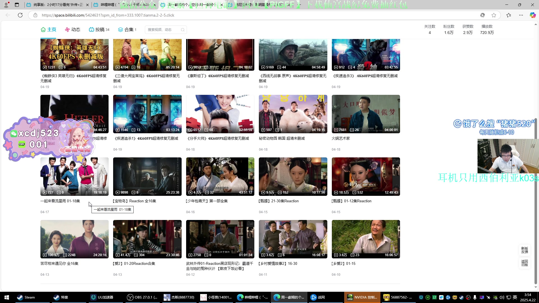Open 爱2 01-20Reaction合集 title link

tap(134, 264)
